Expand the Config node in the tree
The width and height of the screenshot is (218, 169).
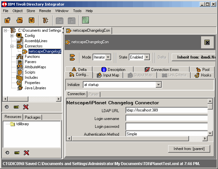point(12,36)
